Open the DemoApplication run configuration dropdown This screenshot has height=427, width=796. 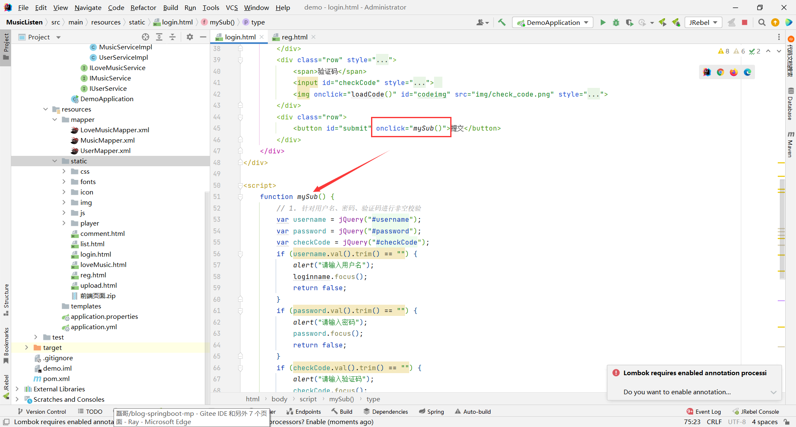pos(553,22)
